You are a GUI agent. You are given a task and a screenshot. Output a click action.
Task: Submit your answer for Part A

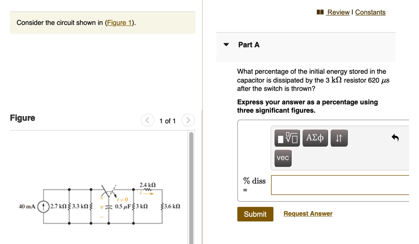point(255,214)
